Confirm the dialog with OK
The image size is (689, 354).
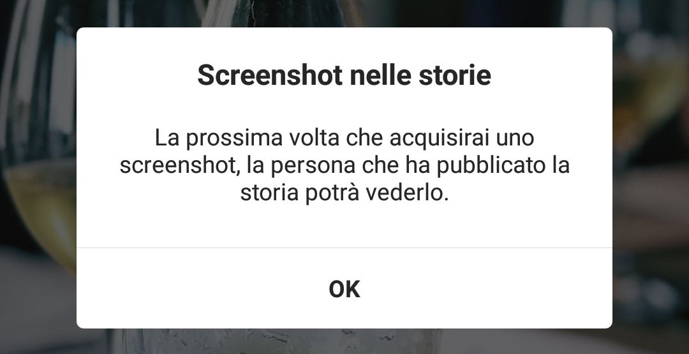coord(344,289)
